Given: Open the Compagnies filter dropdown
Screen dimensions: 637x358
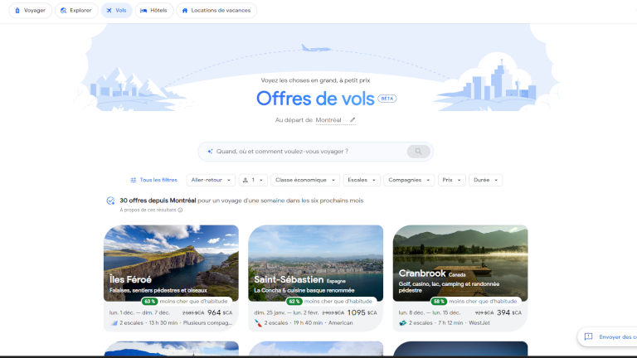Looking at the screenshot, I should coord(410,180).
